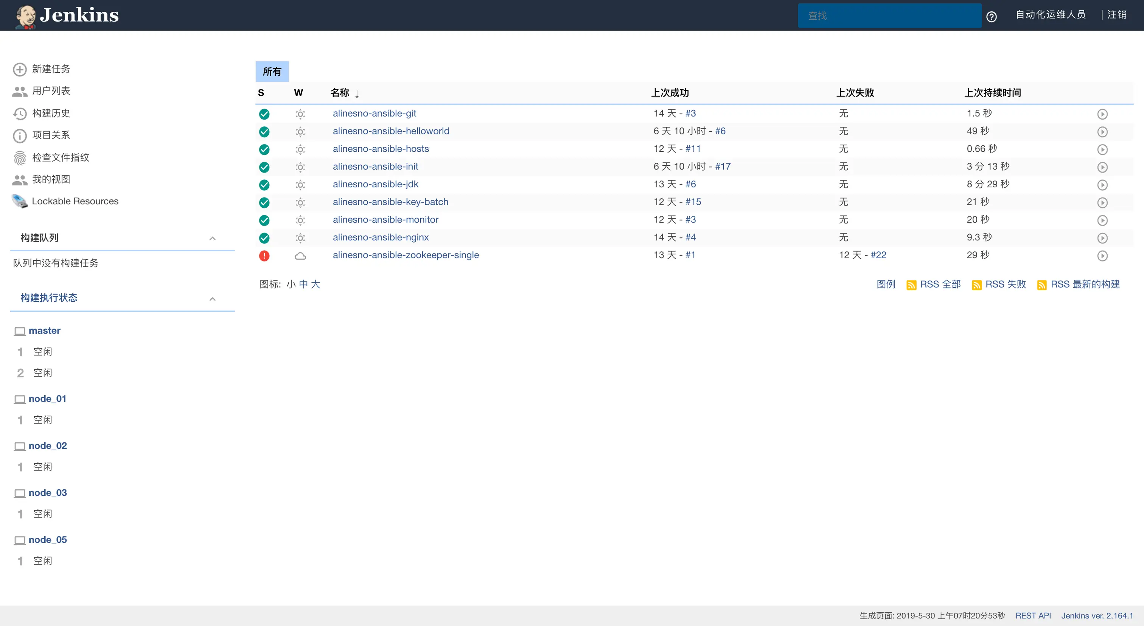The image size is (1144, 626).
Task: Schedule build for alinesno-ansible-git
Action: [x=1102, y=114]
